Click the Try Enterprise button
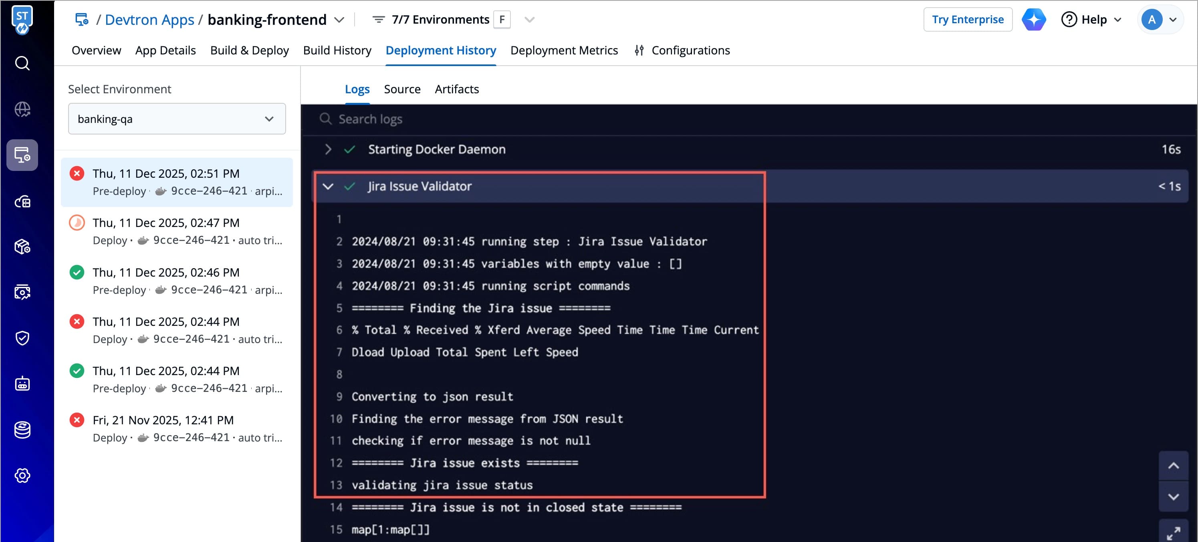The height and width of the screenshot is (542, 1198). click(x=967, y=20)
